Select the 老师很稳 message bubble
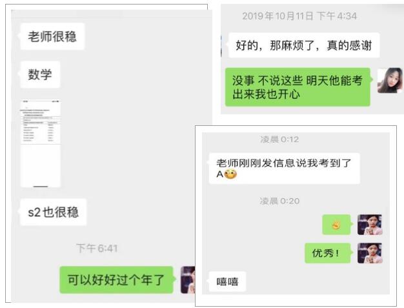This screenshot has height=308, width=404. click(x=52, y=36)
